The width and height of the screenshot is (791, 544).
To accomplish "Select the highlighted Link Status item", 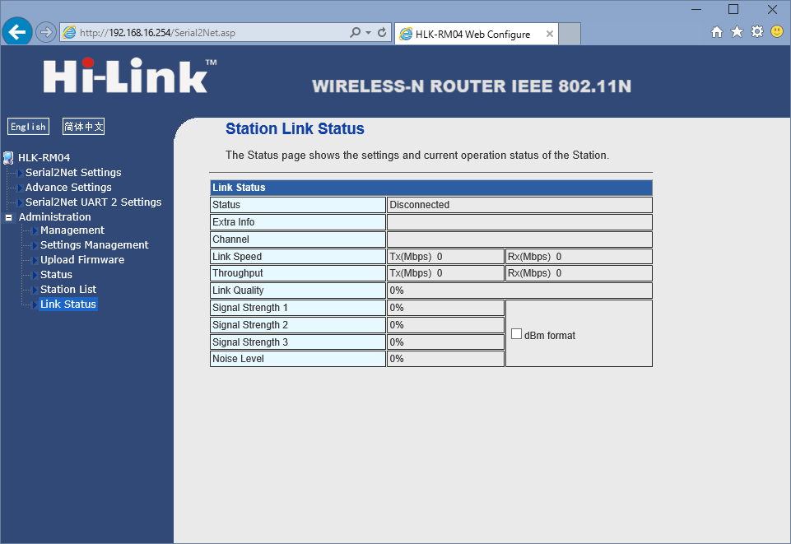I will (x=68, y=304).
